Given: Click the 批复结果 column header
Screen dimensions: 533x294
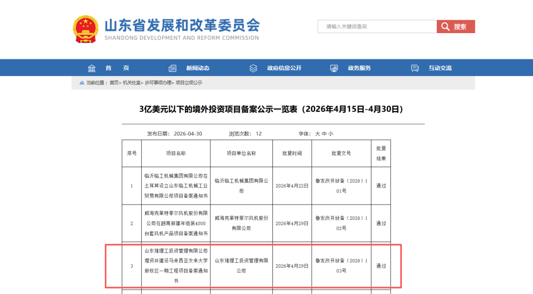Looking at the screenshot, I should [x=381, y=154].
